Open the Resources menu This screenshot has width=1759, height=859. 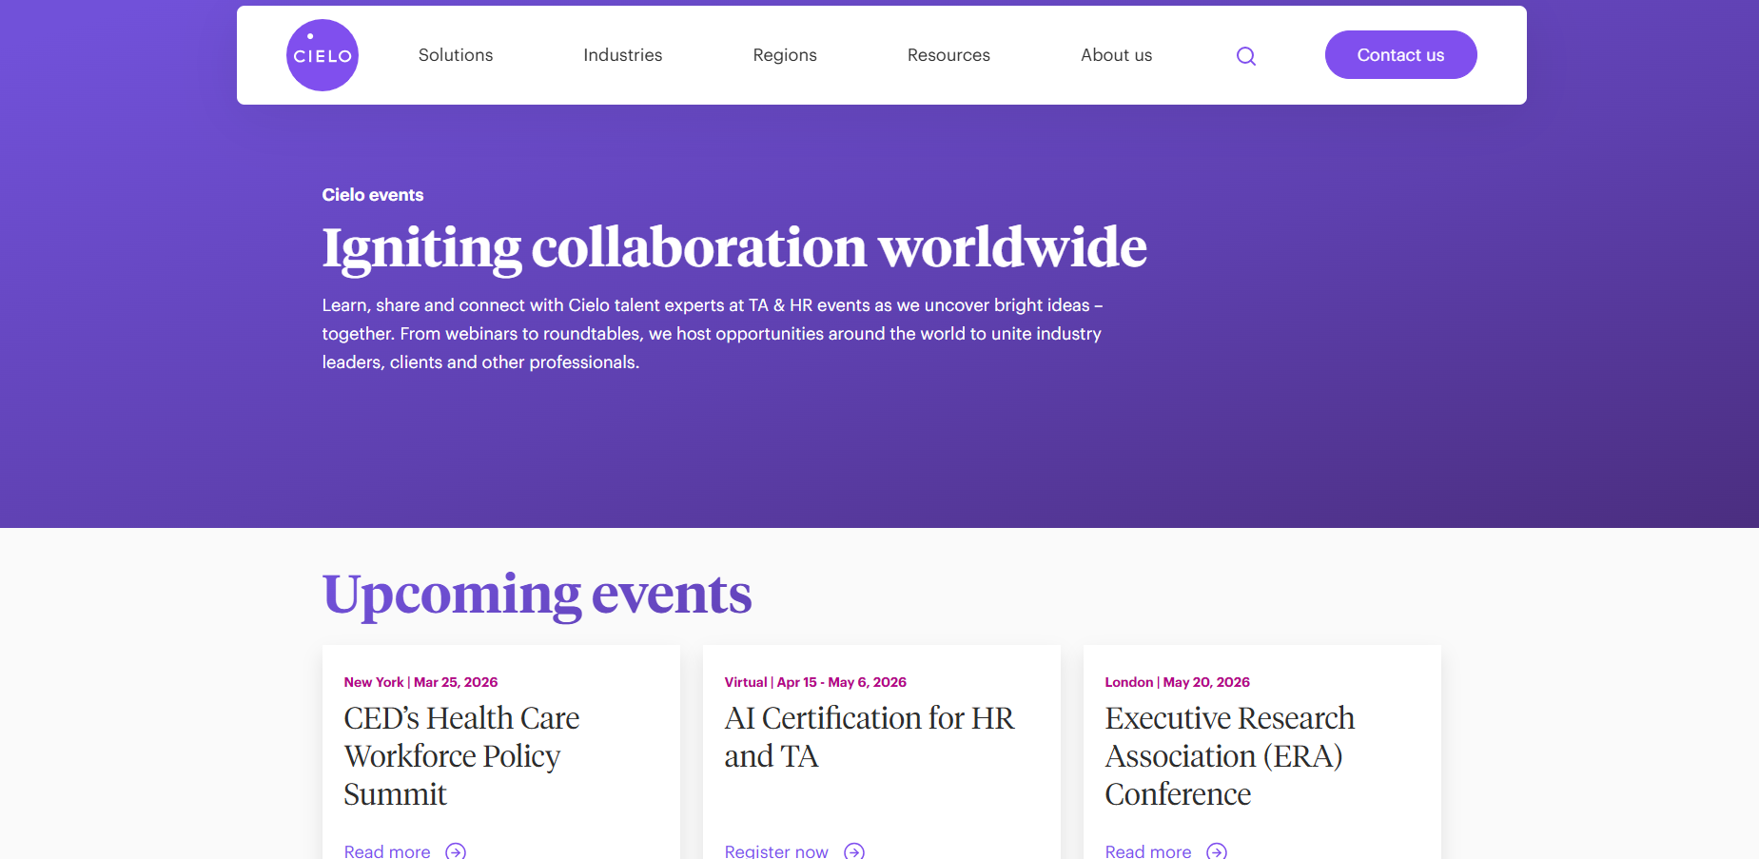tap(948, 55)
